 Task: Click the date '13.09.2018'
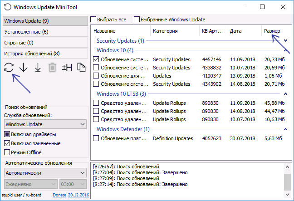click(x=243, y=76)
